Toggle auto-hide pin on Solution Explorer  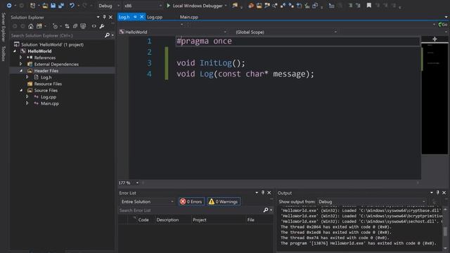click(x=104, y=17)
